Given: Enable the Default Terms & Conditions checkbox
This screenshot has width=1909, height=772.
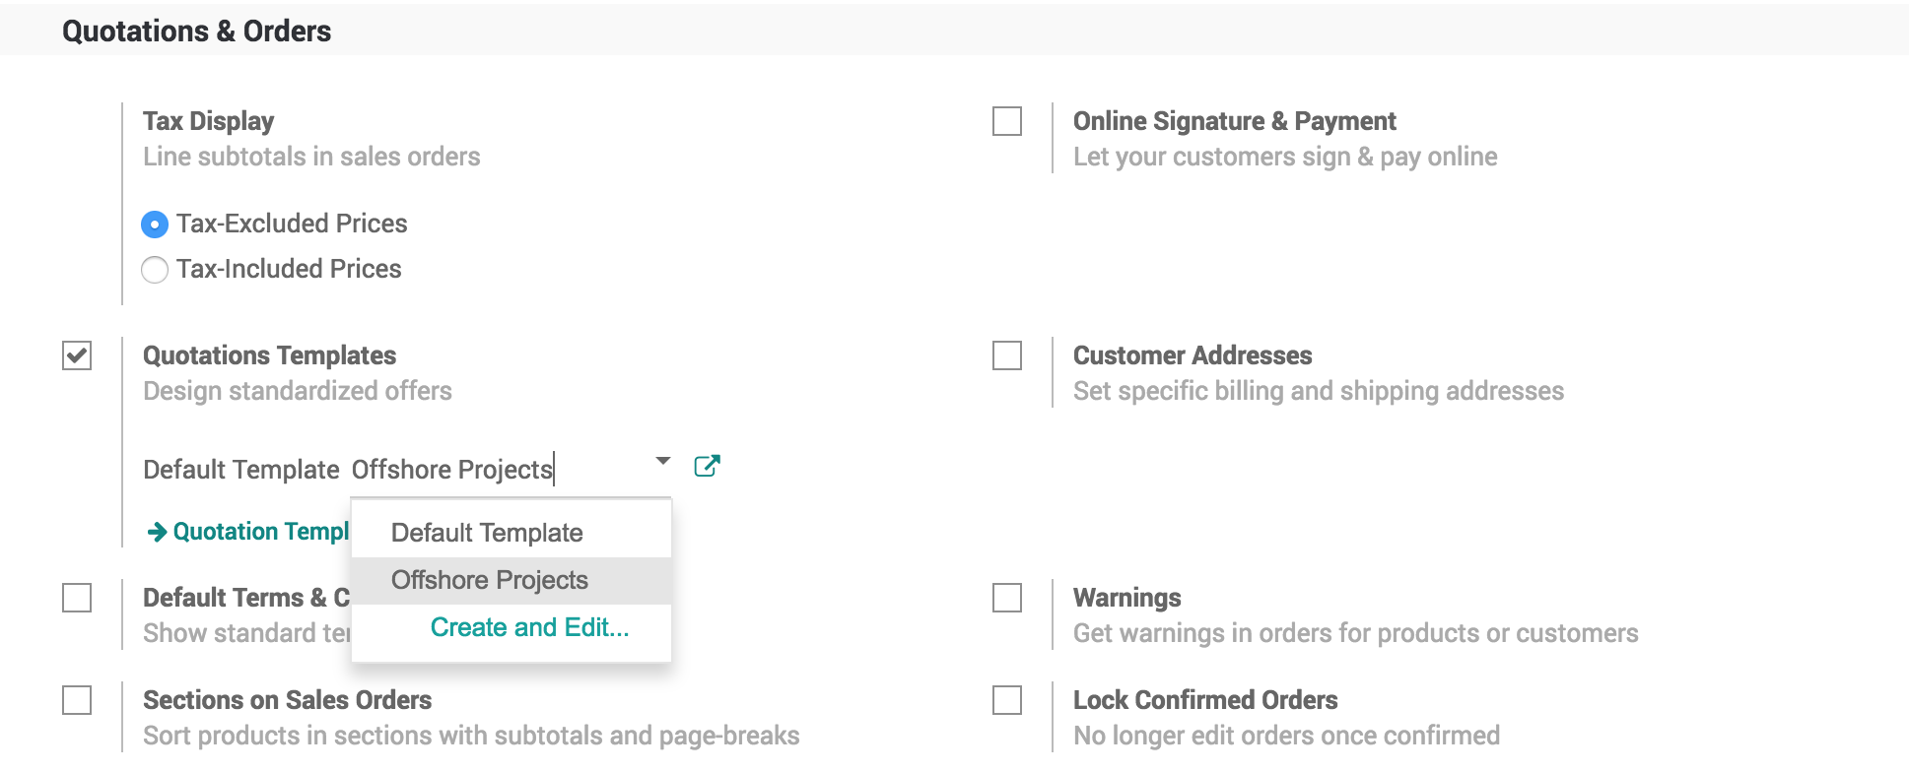Looking at the screenshot, I should 77,598.
